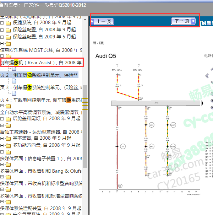Expand the 便捷系统, 自 2008 年 9 月起 node
Screen dimensions: 213x215
[2, 23]
